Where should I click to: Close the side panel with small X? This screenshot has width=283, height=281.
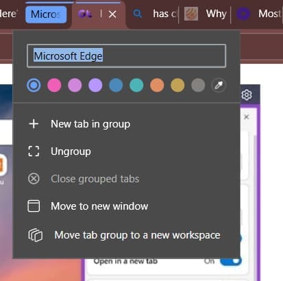pos(246,117)
